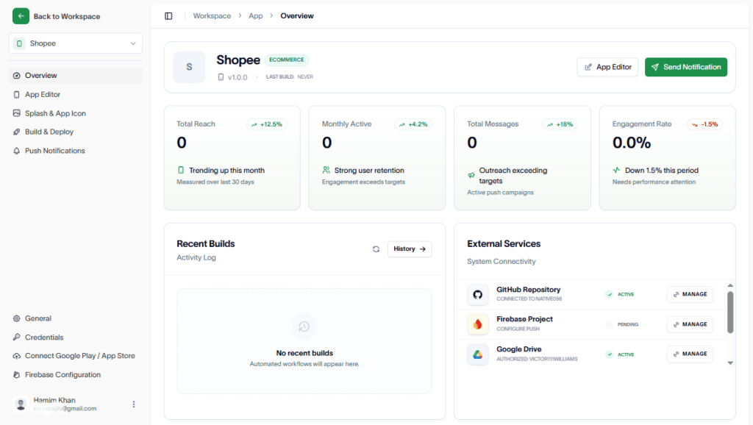This screenshot has height=425, width=753.
Task: Click the +12.5% Total Reach badge
Action: (267, 124)
